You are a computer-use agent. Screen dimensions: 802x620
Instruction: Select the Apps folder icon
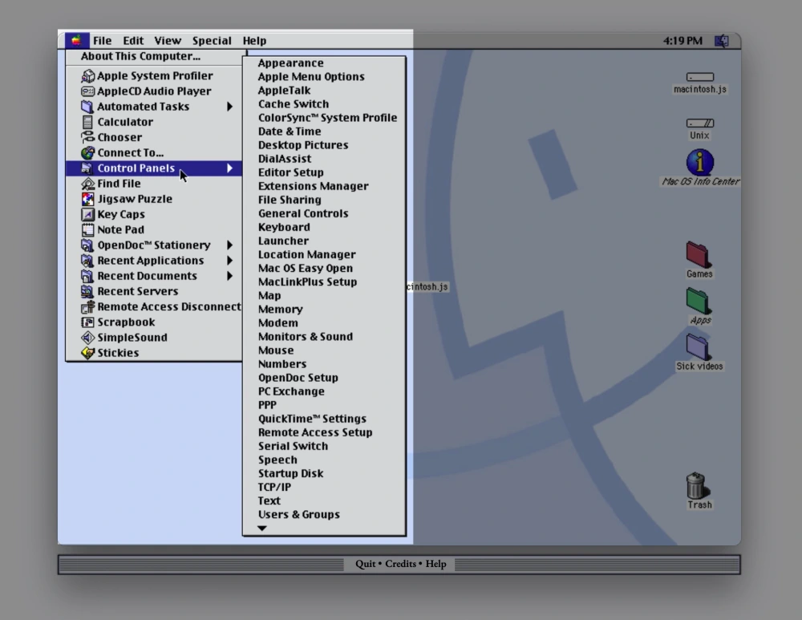click(x=699, y=301)
